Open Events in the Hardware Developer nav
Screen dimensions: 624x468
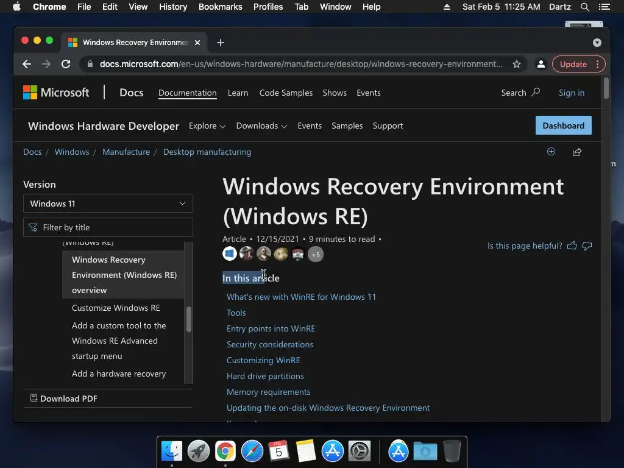(x=310, y=126)
